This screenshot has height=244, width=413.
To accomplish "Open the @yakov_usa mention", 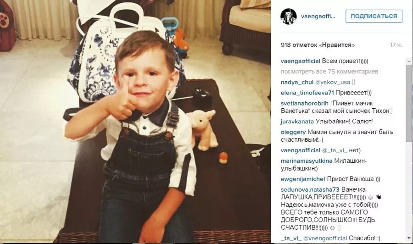I will (x=332, y=82).
